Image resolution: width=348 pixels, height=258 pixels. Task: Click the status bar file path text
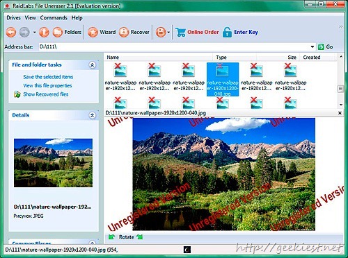click(x=61, y=250)
